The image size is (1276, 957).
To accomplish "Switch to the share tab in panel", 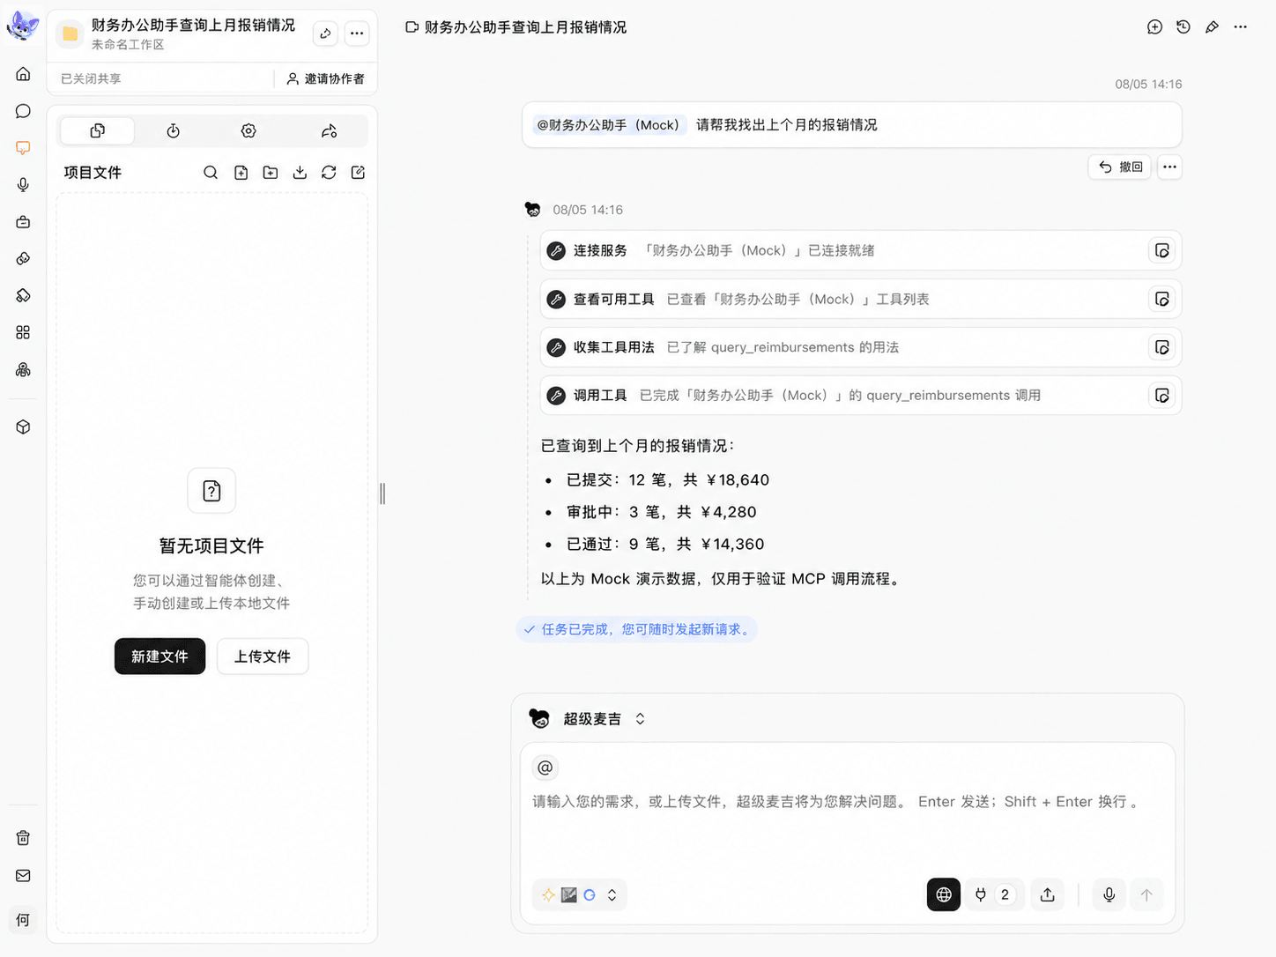I will tap(329, 130).
